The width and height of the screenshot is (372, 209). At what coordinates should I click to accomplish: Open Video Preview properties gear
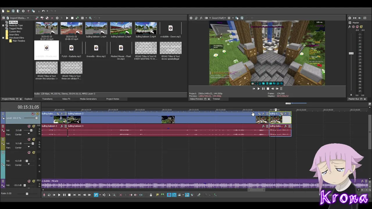(191, 18)
